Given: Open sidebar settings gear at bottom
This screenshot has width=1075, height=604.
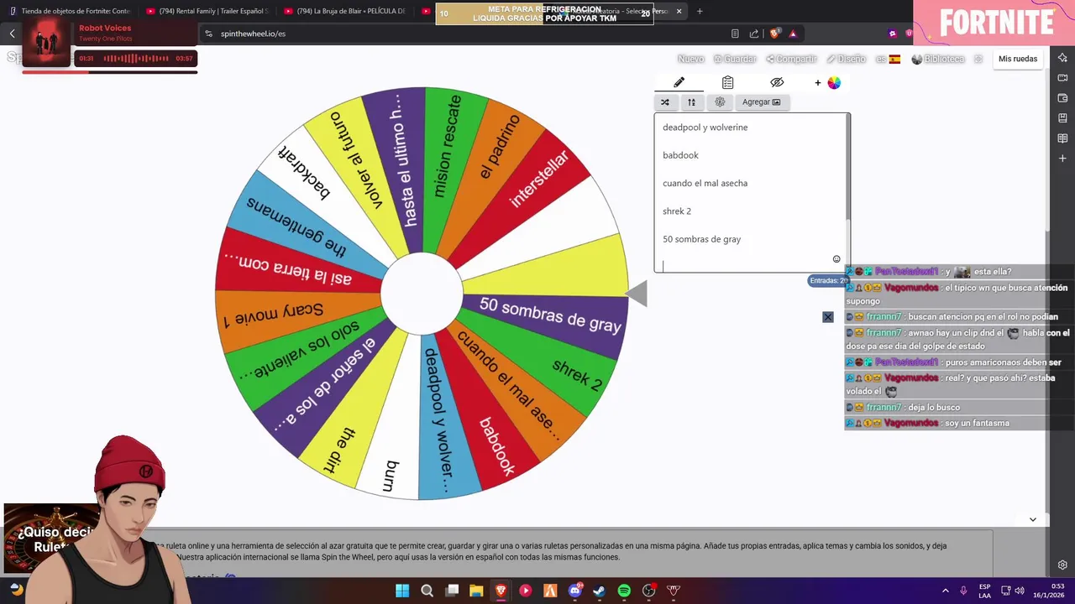Looking at the screenshot, I should [x=1062, y=565].
